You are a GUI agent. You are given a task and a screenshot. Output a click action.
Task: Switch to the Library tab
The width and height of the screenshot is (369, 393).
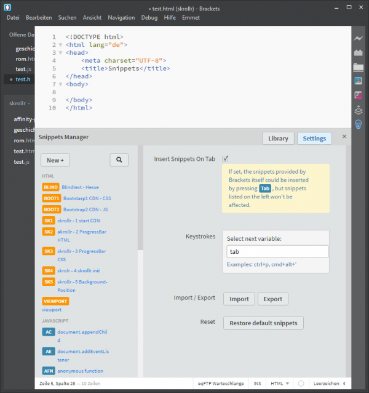(x=278, y=139)
